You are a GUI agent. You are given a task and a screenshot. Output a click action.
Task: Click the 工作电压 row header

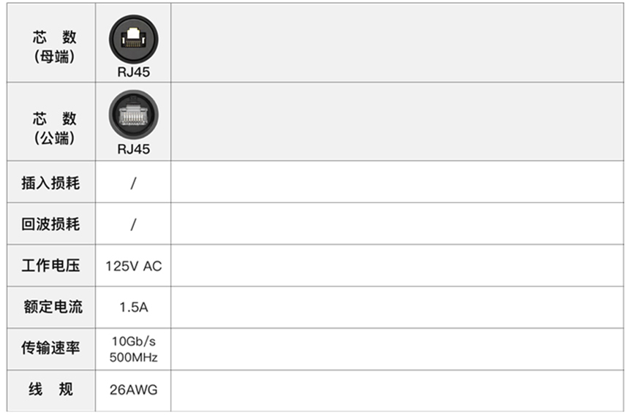(51, 265)
